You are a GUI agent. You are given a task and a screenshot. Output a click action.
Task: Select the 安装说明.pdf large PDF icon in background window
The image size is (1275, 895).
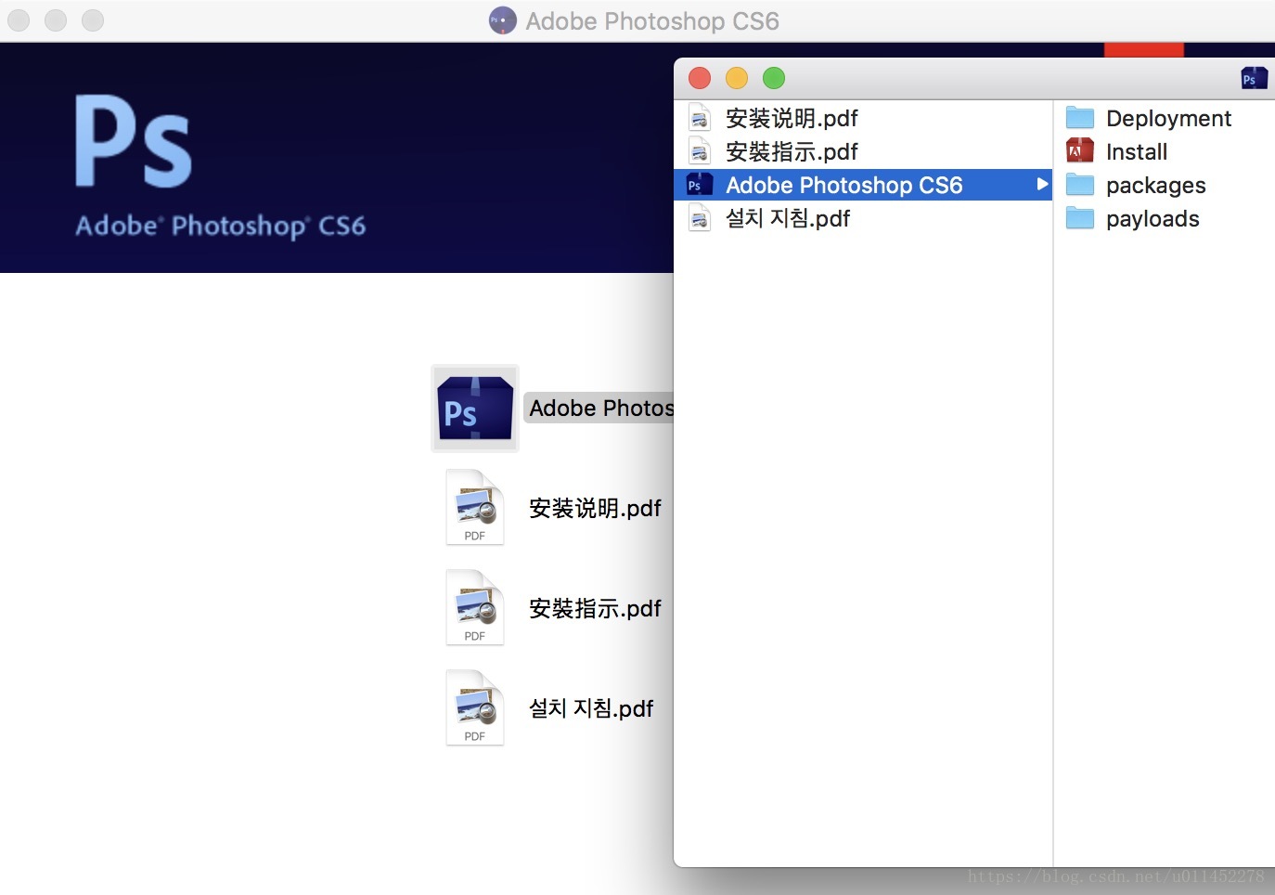(475, 507)
